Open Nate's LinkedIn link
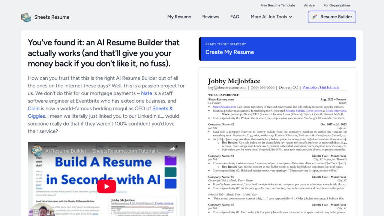This screenshot has width=384, height=216. [x=147, y=93]
